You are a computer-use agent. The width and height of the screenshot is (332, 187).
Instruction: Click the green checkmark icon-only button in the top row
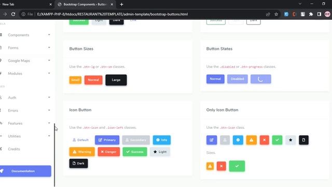[277, 140]
